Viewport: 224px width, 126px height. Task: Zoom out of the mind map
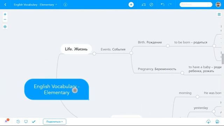coord(5,20)
